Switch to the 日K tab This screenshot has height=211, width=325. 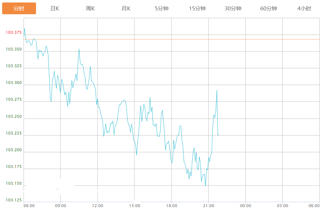coord(55,9)
